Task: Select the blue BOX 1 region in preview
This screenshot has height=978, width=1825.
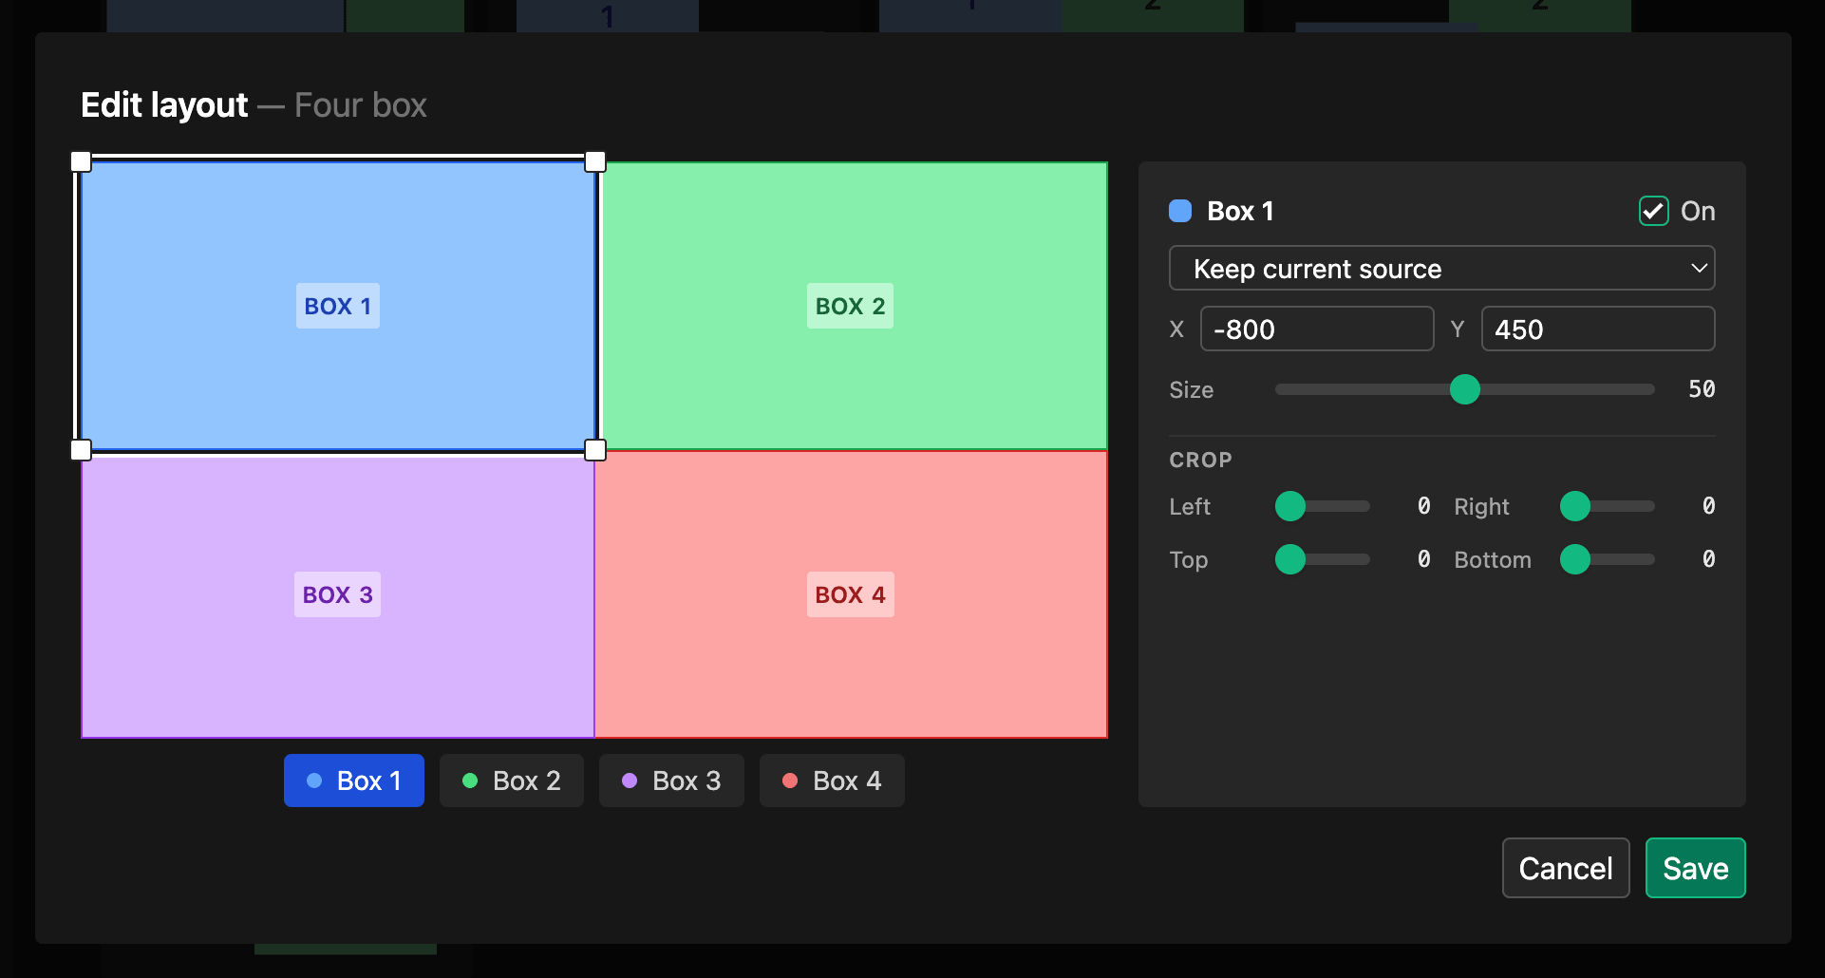Action: [338, 306]
